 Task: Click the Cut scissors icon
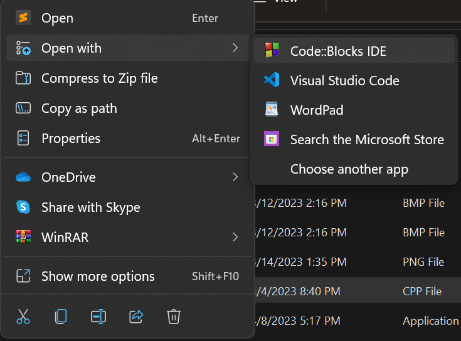point(23,317)
